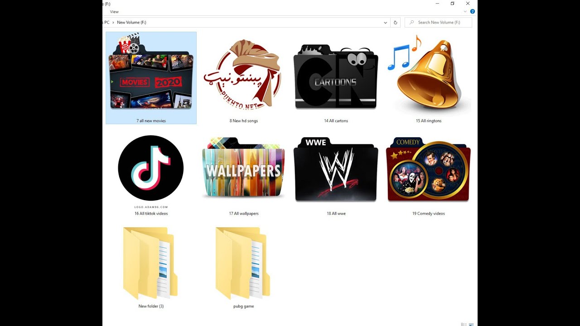The height and width of the screenshot is (326, 580).
Task: Expand the address bar history dropdown
Action: (386, 22)
